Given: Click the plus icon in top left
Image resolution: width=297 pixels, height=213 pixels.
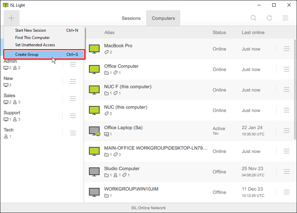Looking at the screenshot, I should point(12,18).
